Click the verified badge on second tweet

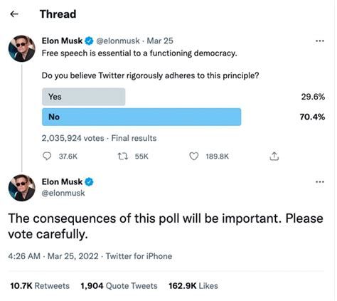pyautogui.click(x=89, y=182)
